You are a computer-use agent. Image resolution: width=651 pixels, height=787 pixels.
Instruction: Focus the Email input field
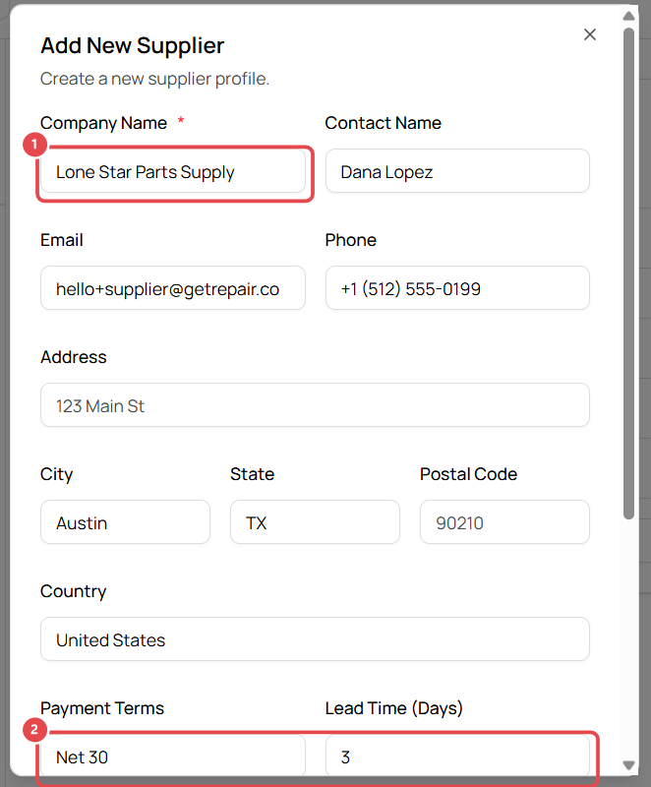173,288
